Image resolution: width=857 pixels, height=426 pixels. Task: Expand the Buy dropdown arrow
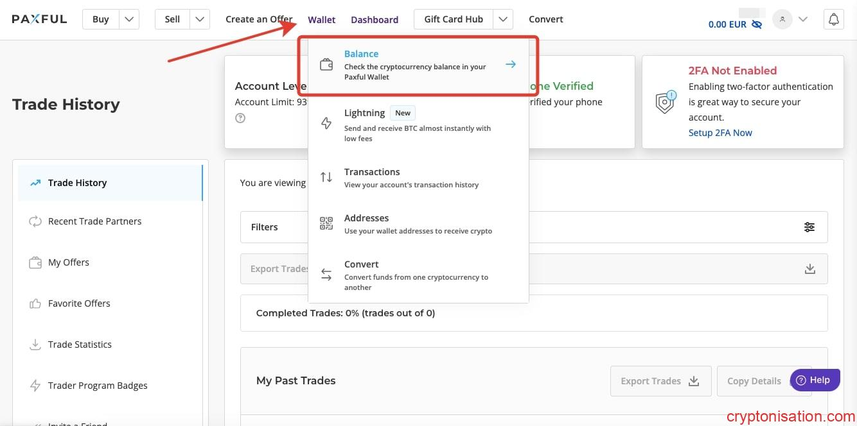tap(129, 19)
